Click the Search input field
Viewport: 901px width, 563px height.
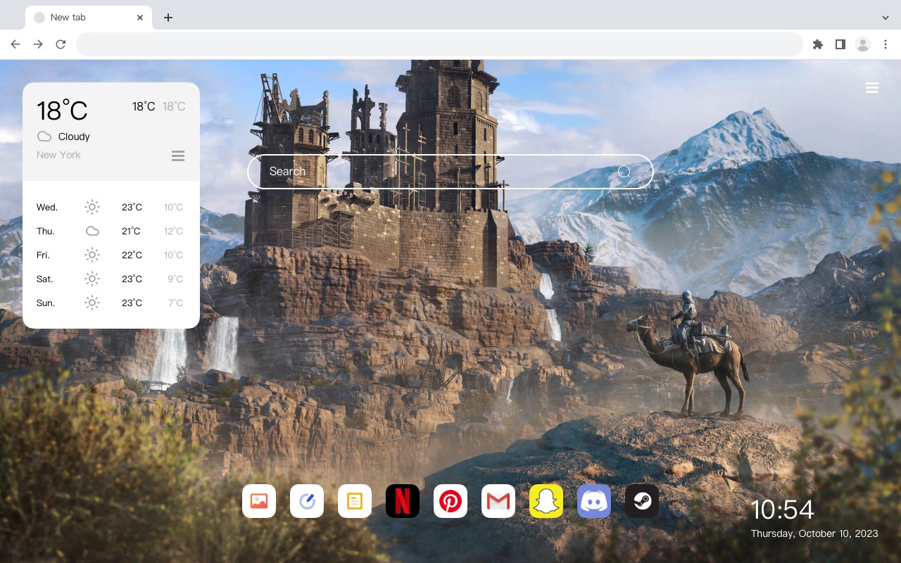click(450, 172)
